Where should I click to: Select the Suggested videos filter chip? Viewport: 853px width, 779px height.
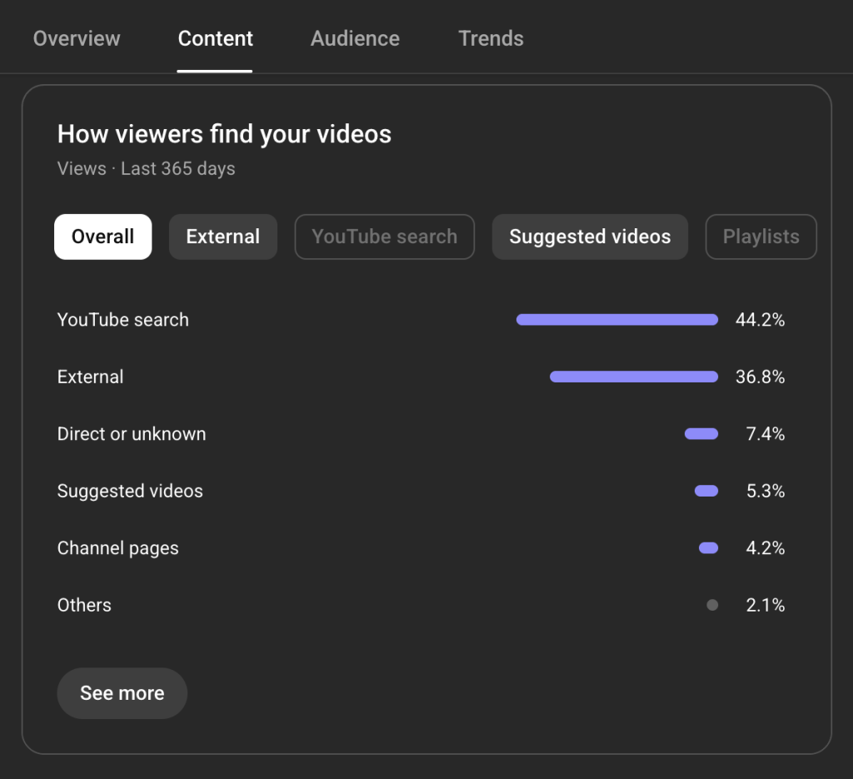coord(589,237)
